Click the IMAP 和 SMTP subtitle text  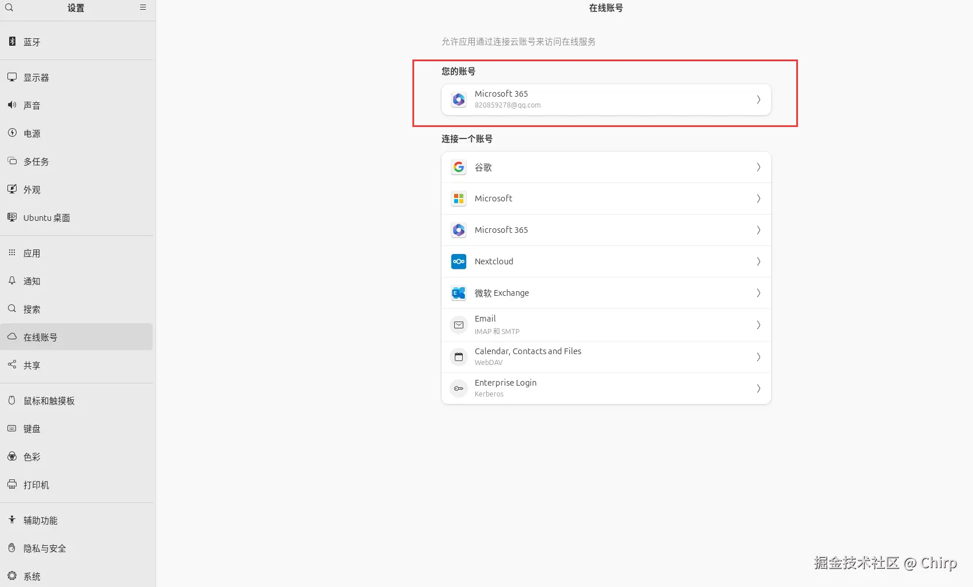(497, 332)
